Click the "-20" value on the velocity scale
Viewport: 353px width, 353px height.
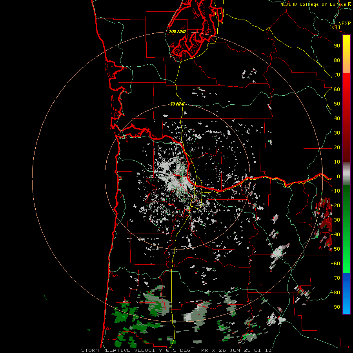click(x=335, y=206)
